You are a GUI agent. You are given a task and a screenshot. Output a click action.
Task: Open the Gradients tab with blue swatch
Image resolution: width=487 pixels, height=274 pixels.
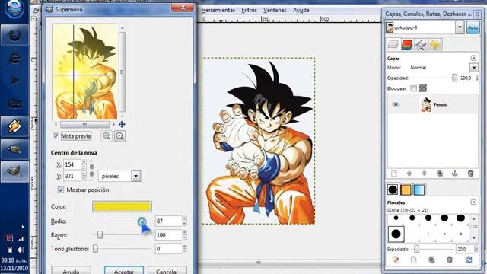point(419,190)
